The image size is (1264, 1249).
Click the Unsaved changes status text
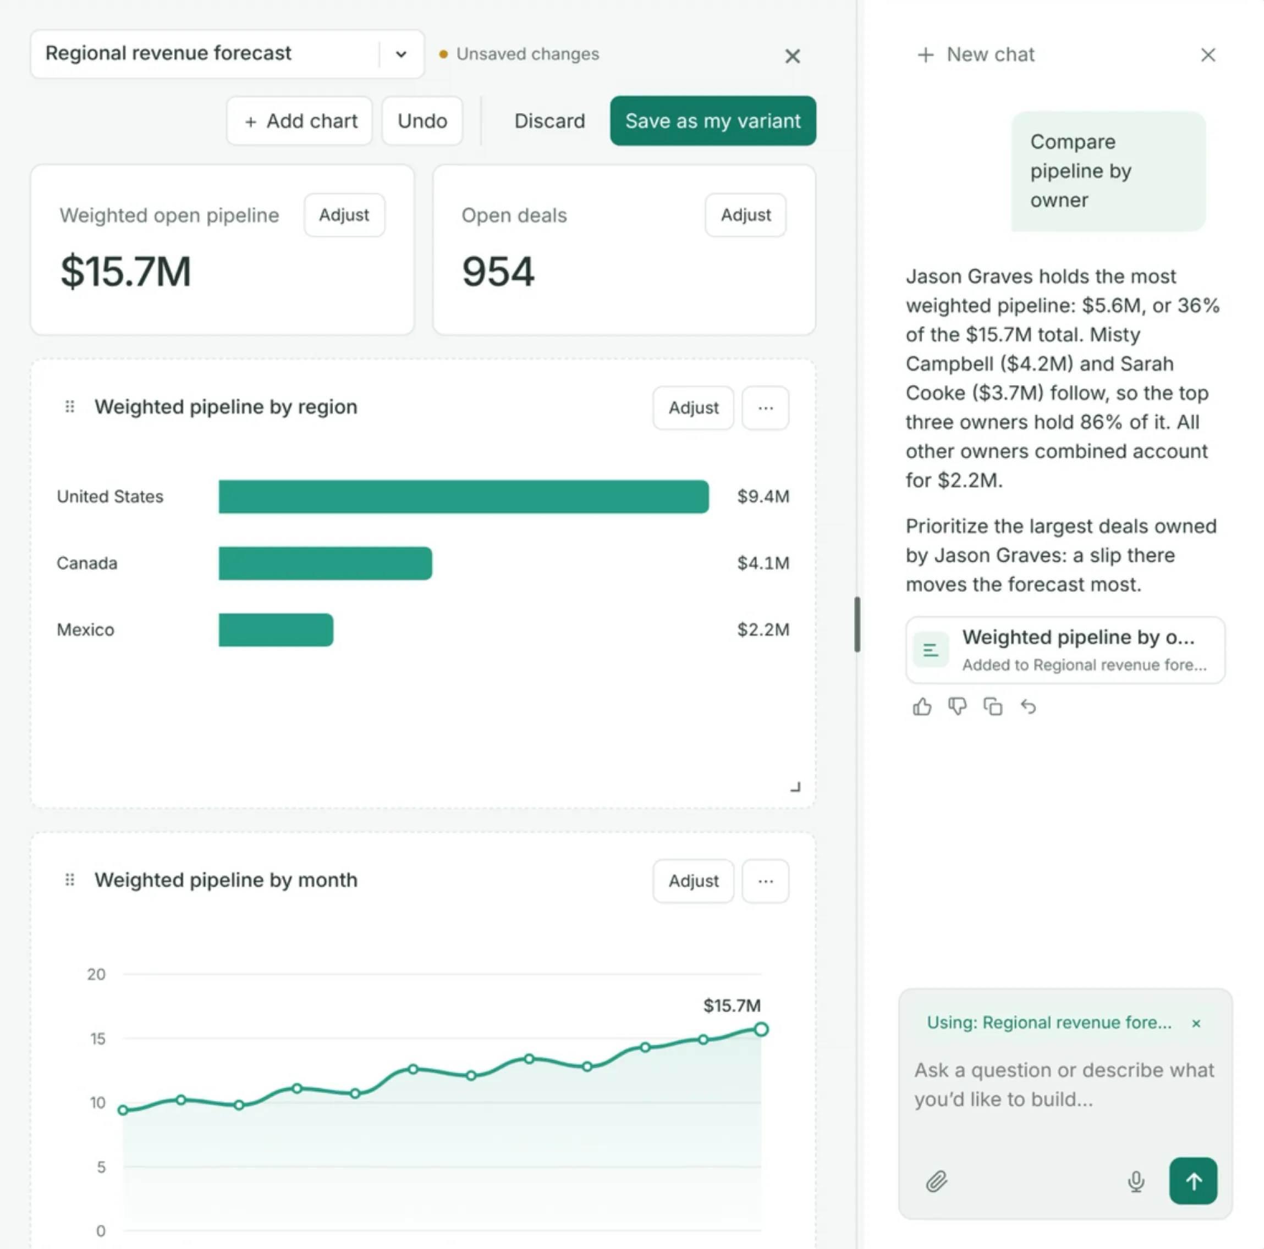(x=527, y=54)
